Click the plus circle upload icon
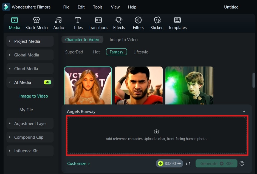 coord(156,132)
